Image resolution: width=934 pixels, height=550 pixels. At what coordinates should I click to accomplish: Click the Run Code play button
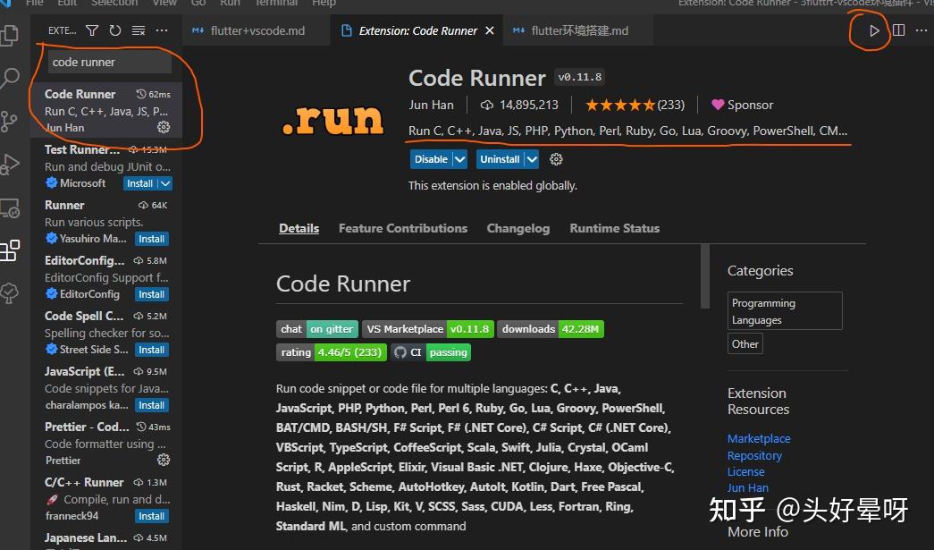click(x=873, y=30)
